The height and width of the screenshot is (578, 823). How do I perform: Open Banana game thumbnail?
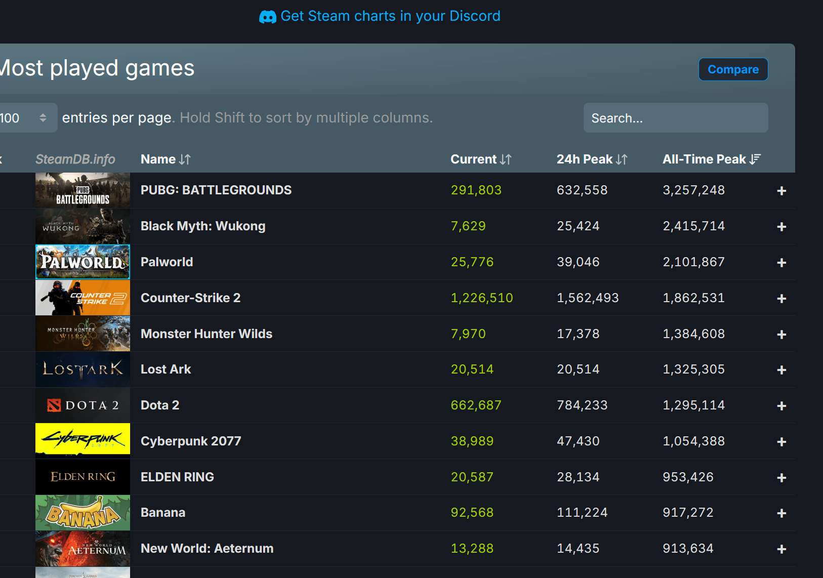[83, 513]
